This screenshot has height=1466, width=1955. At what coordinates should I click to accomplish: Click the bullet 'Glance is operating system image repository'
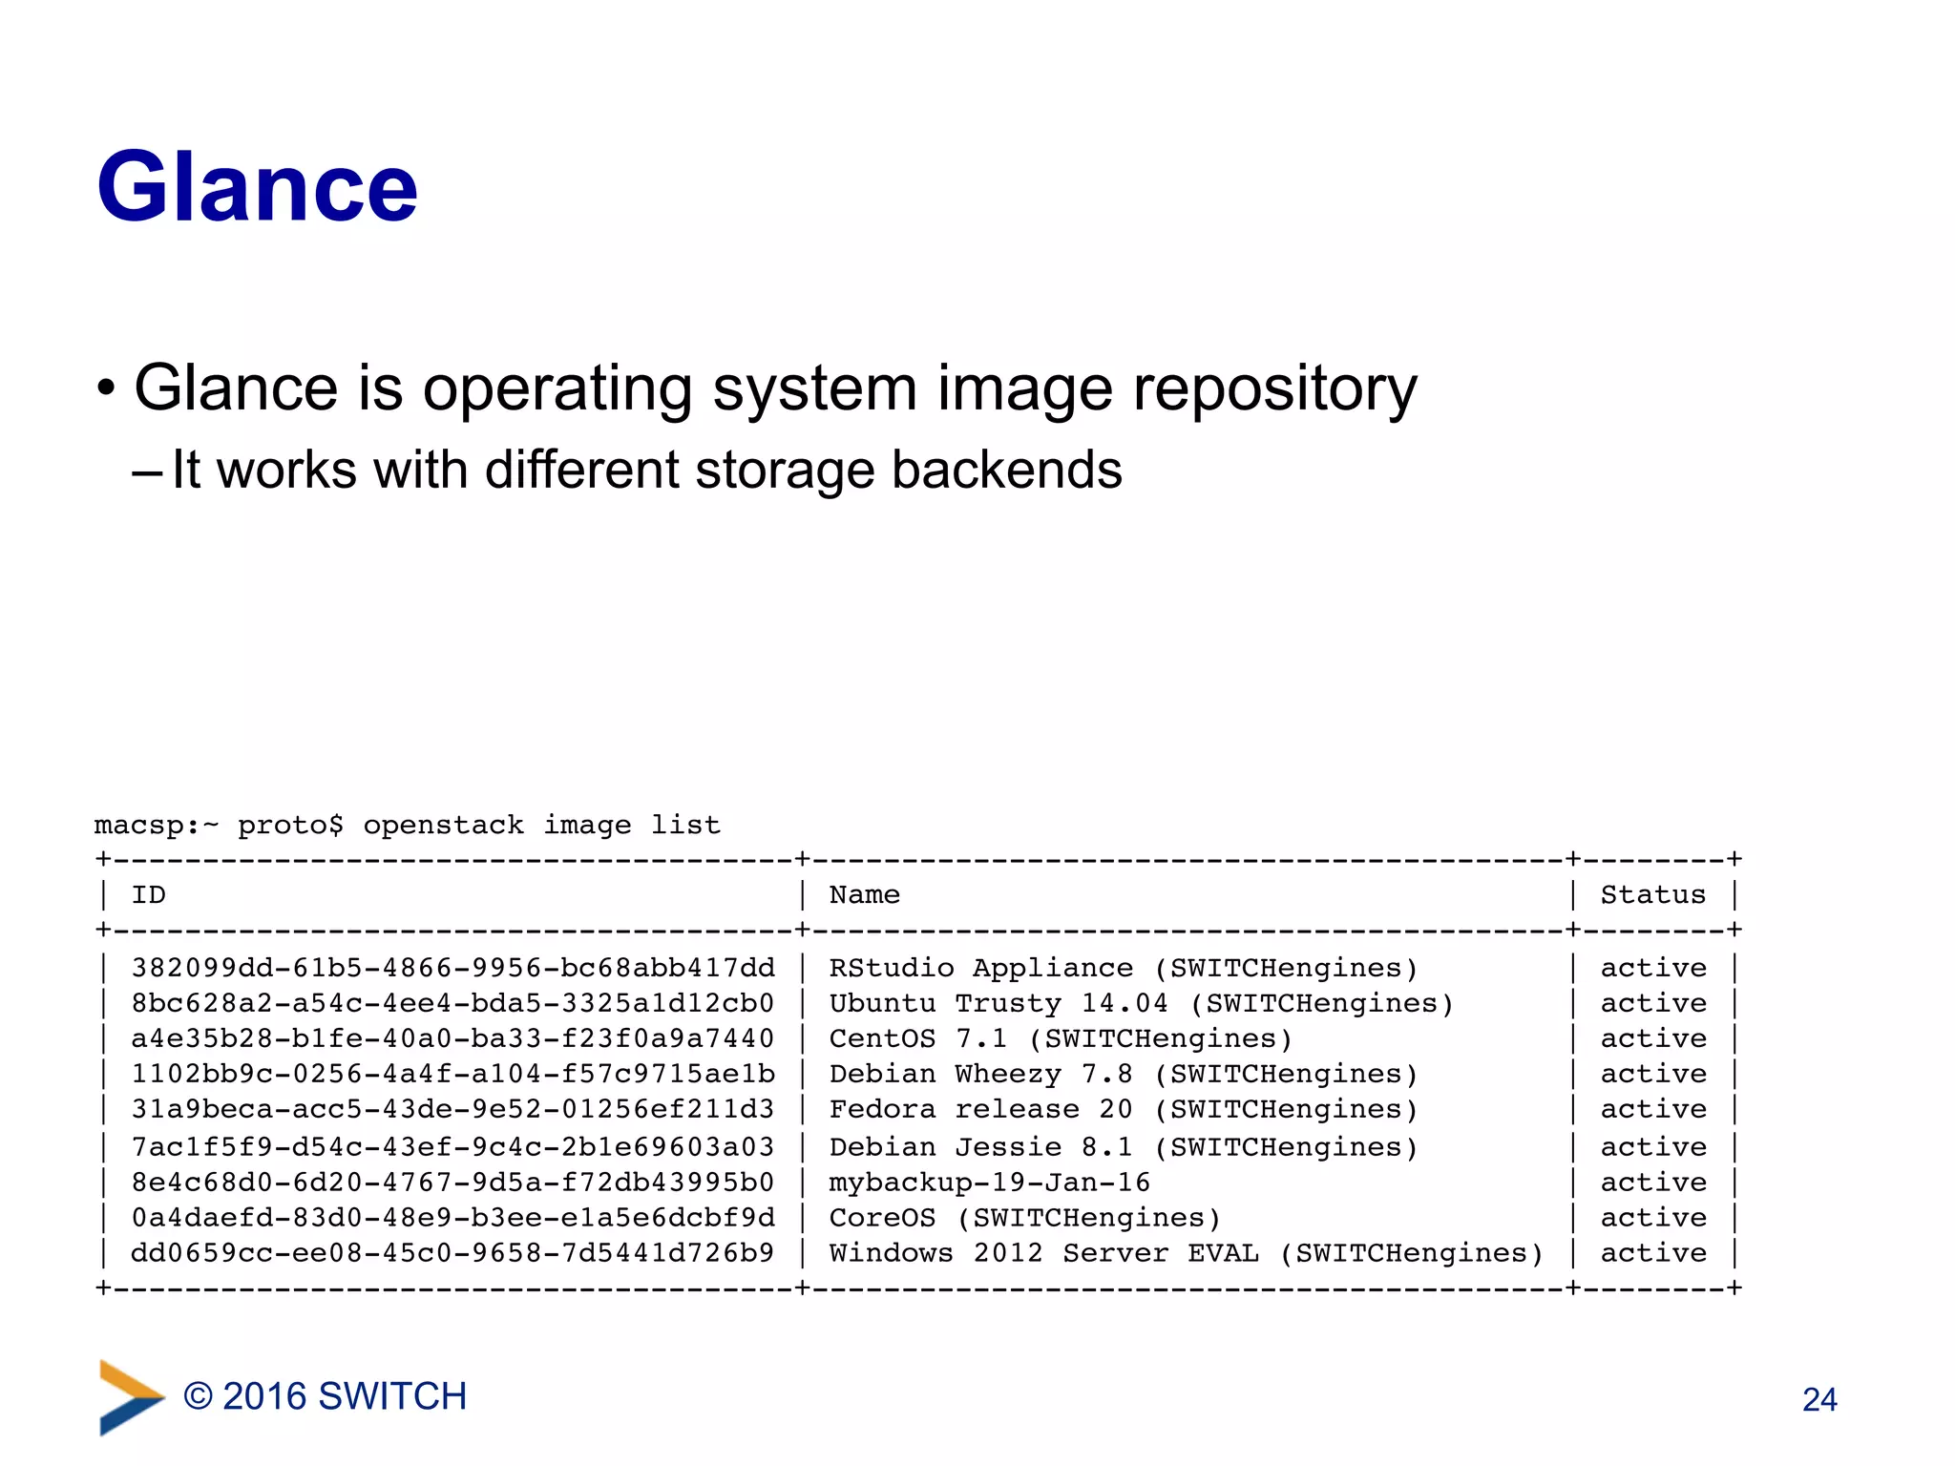click(775, 388)
